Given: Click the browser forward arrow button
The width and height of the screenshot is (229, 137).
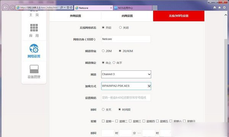Looking at the screenshot, I should point(12,7).
